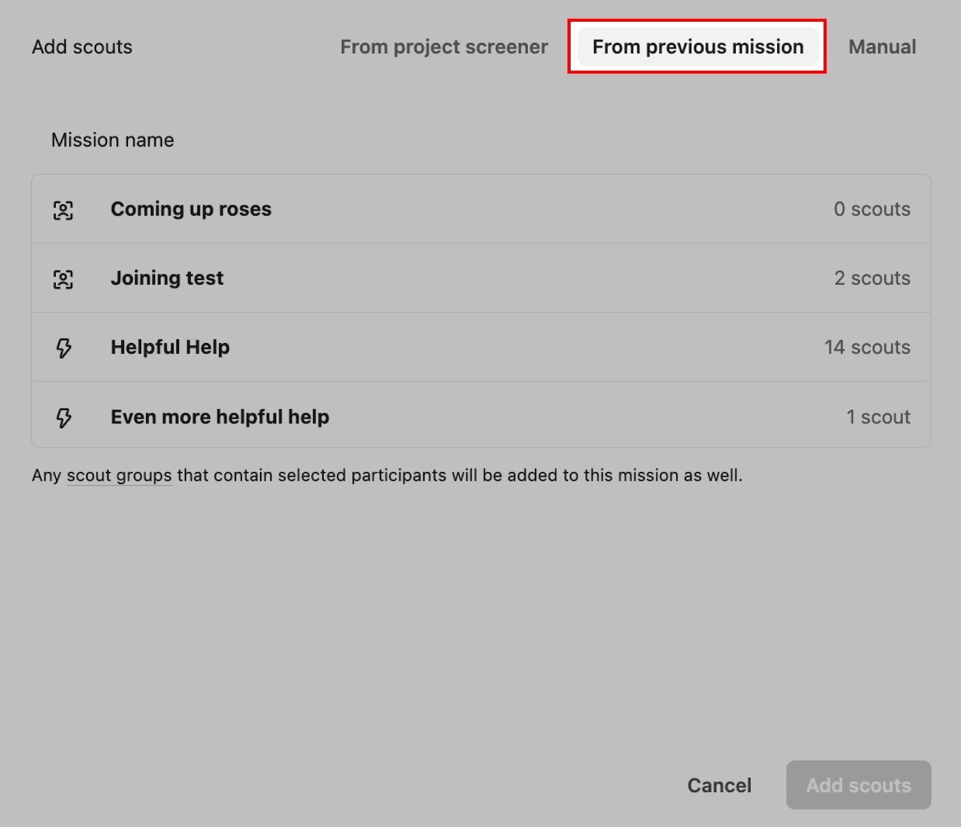Click the lightning icon beside Even more helpful help
961x827 pixels.
(64, 417)
